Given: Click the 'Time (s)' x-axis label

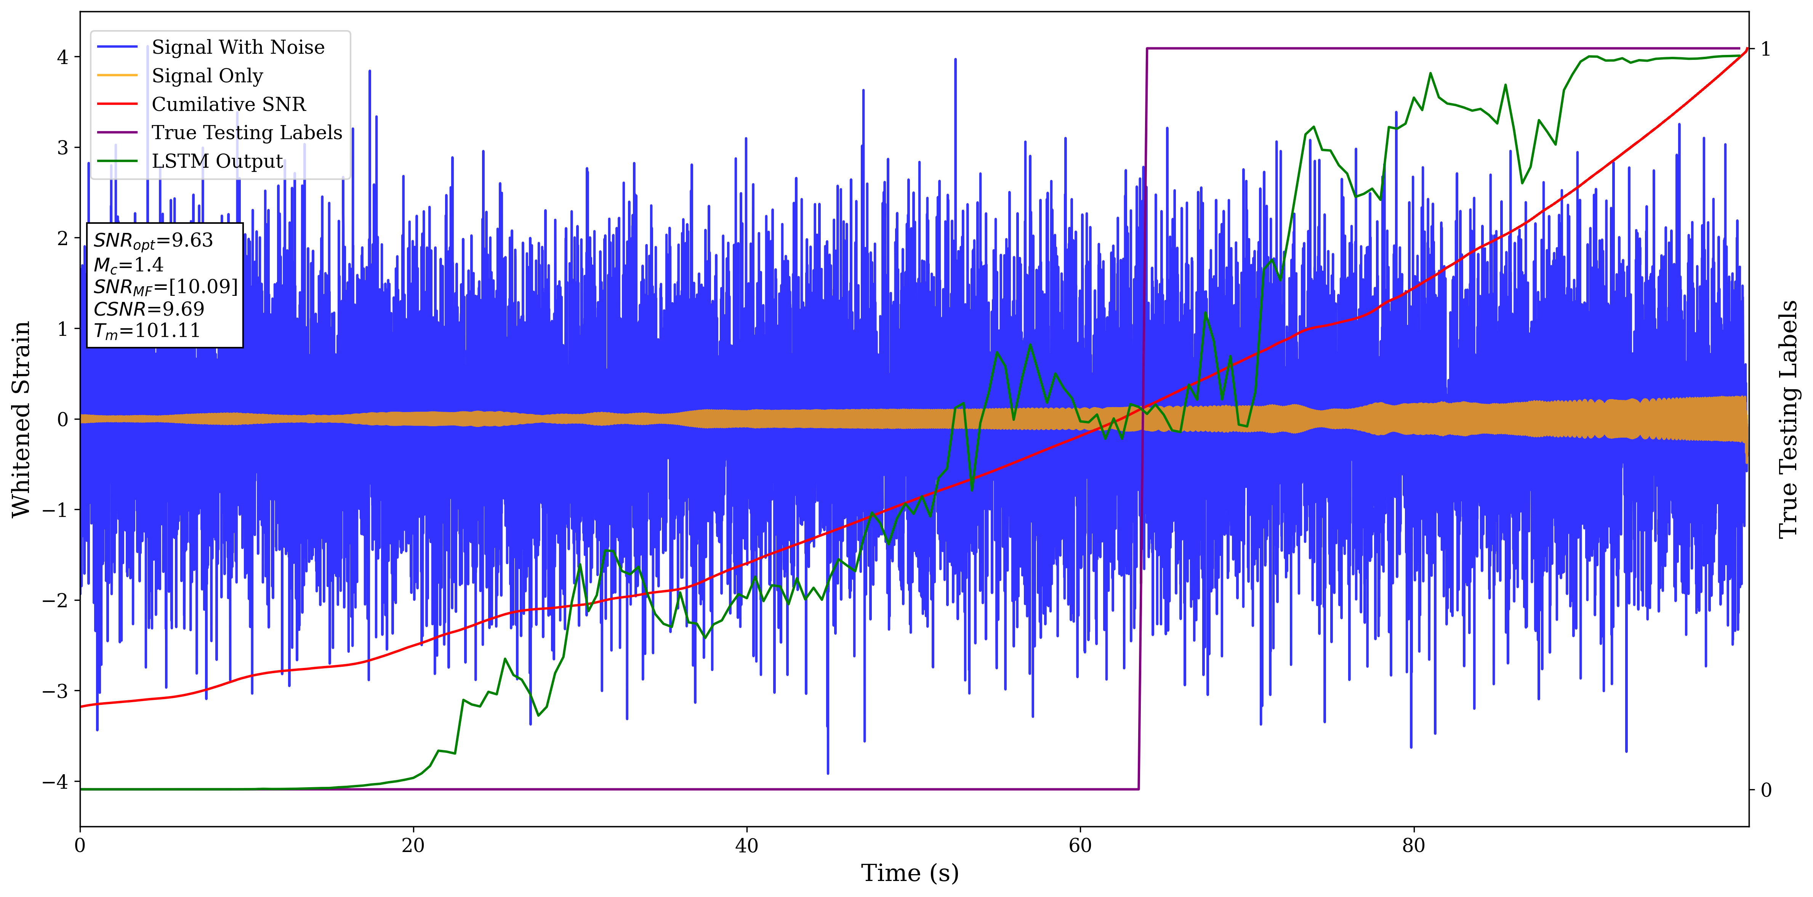Looking at the screenshot, I should (x=909, y=873).
